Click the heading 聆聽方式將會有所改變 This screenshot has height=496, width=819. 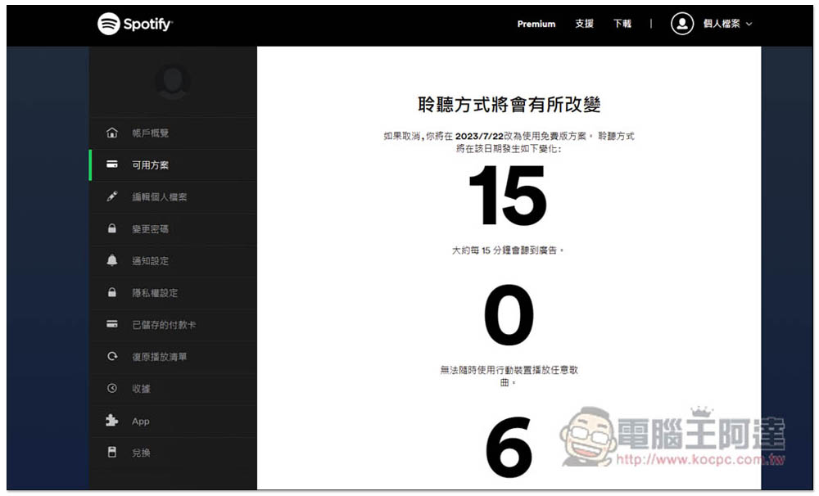coord(509,105)
